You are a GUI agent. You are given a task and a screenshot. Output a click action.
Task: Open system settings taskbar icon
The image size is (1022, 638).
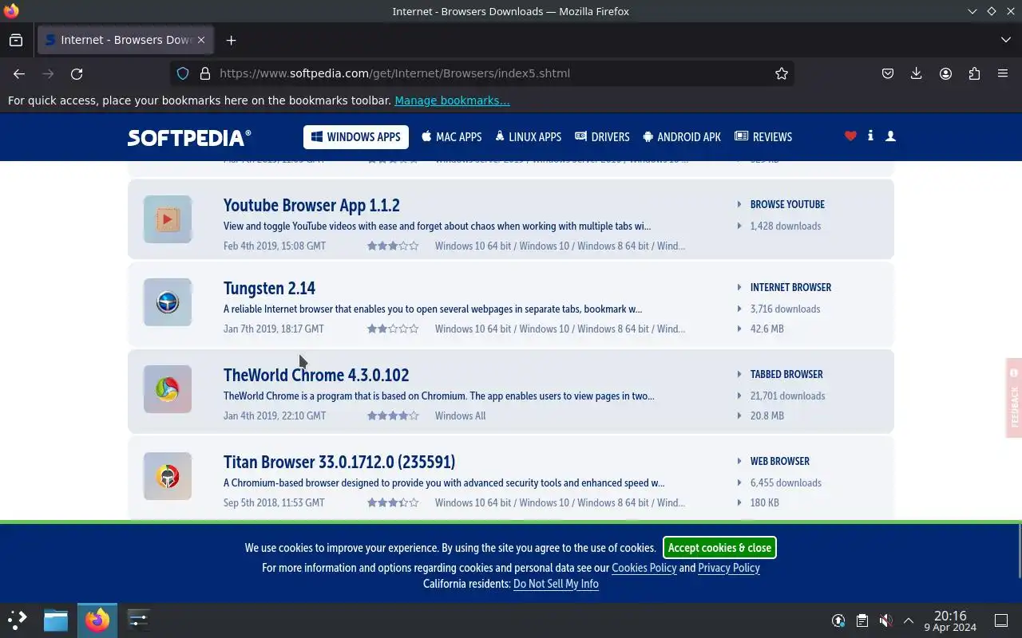click(138, 620)
